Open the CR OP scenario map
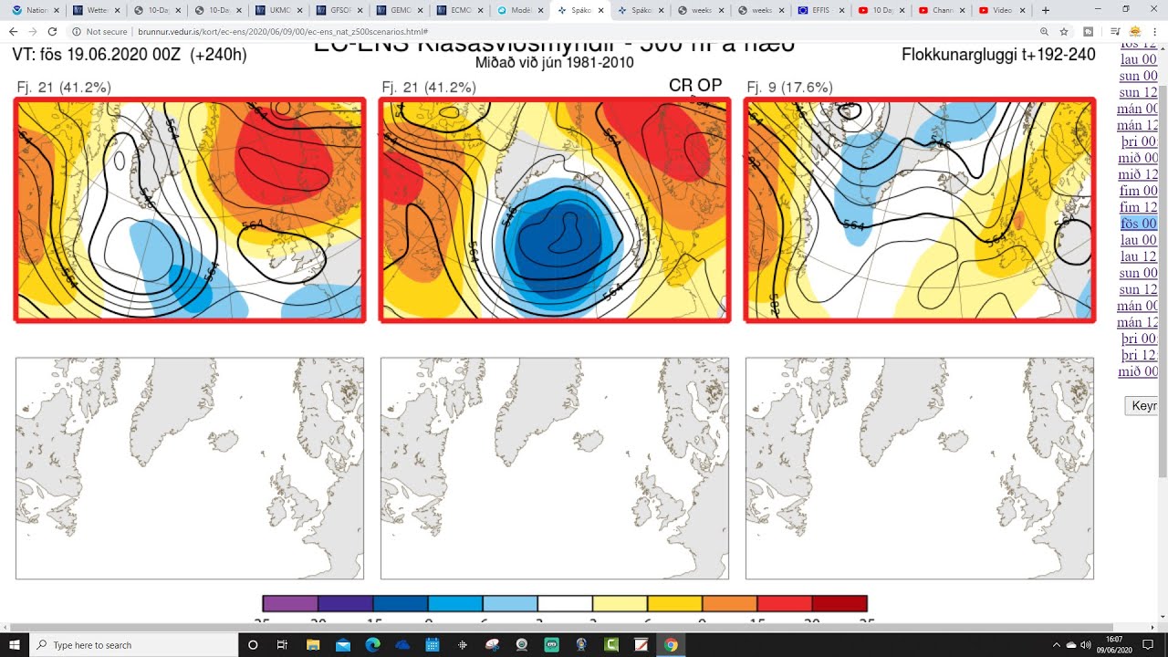Viewport: 1168px width, 657px height. [x=555, y=210]
